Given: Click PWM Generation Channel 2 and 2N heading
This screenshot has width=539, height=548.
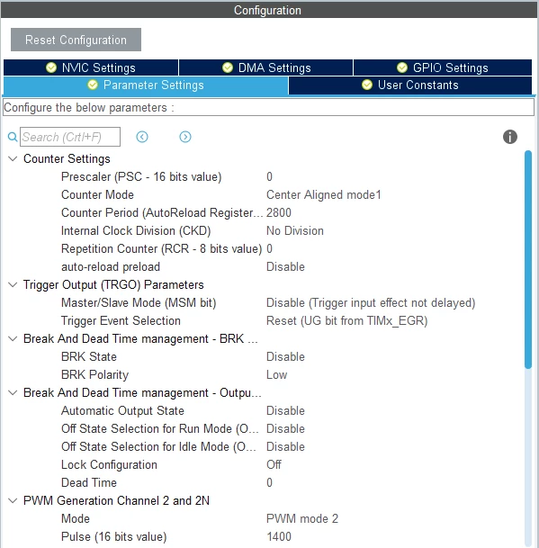Looking at the screenshot, I should coord(116,501).
